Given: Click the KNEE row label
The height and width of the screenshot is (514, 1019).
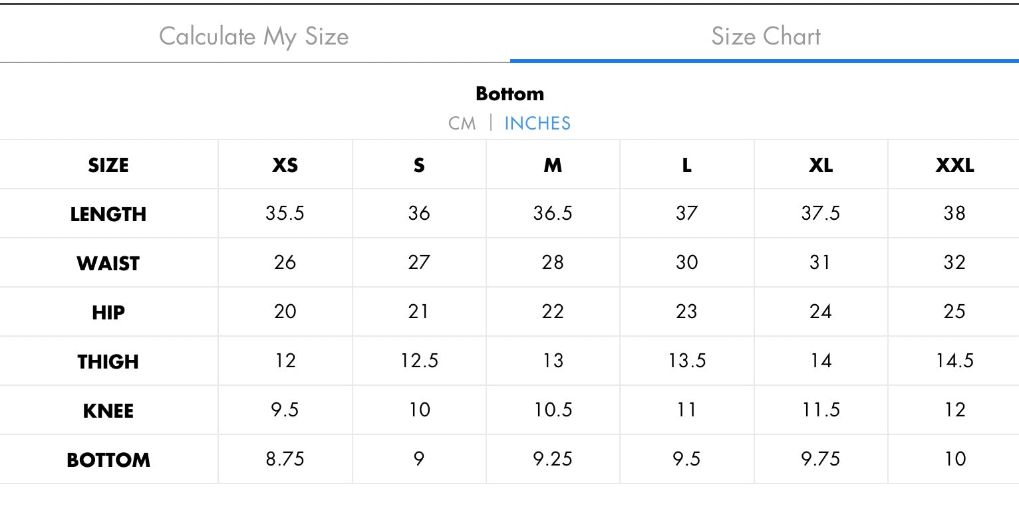Looking at the screenshot, I should 108,410.
